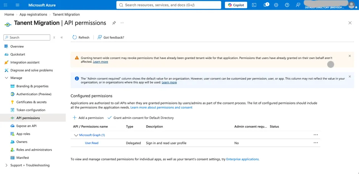This screenshot has width=359, height=174.
Task: Click the Microsoft Azure logo text
Action: (42, 5)
